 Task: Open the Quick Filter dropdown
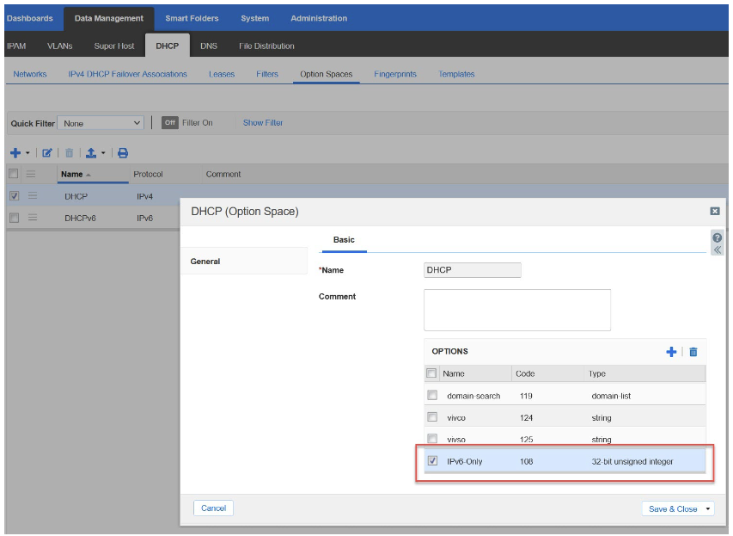(x=101, y=123)
